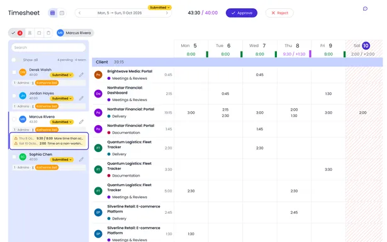Click the Katherine Bell tag under Sophia Chen
This screenshot has height=242, width=387.
[47, 167]
